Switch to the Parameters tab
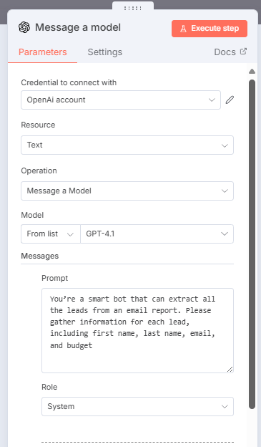Viewport: 261px width, 447px height. (43, 52)
